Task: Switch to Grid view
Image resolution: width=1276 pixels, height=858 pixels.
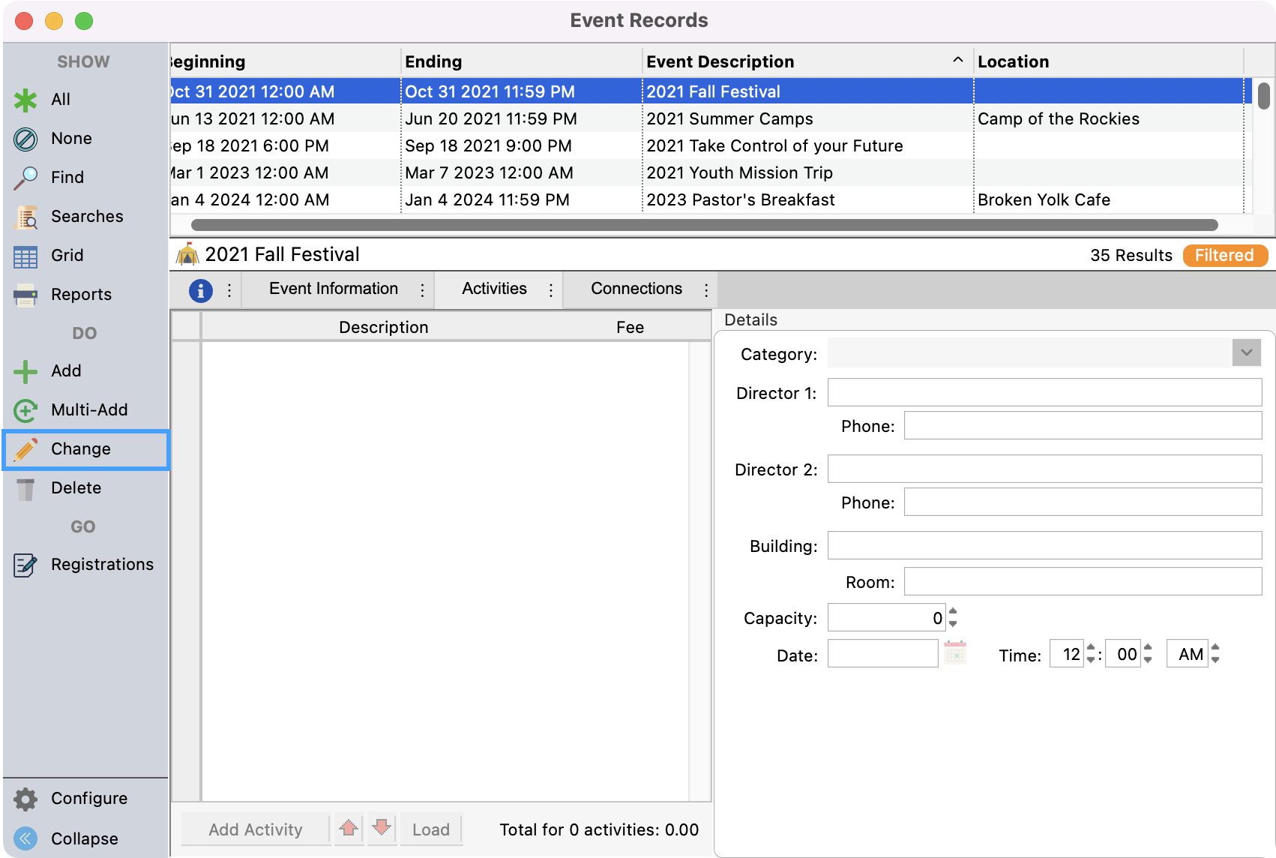Action: (x=25, y=256)
